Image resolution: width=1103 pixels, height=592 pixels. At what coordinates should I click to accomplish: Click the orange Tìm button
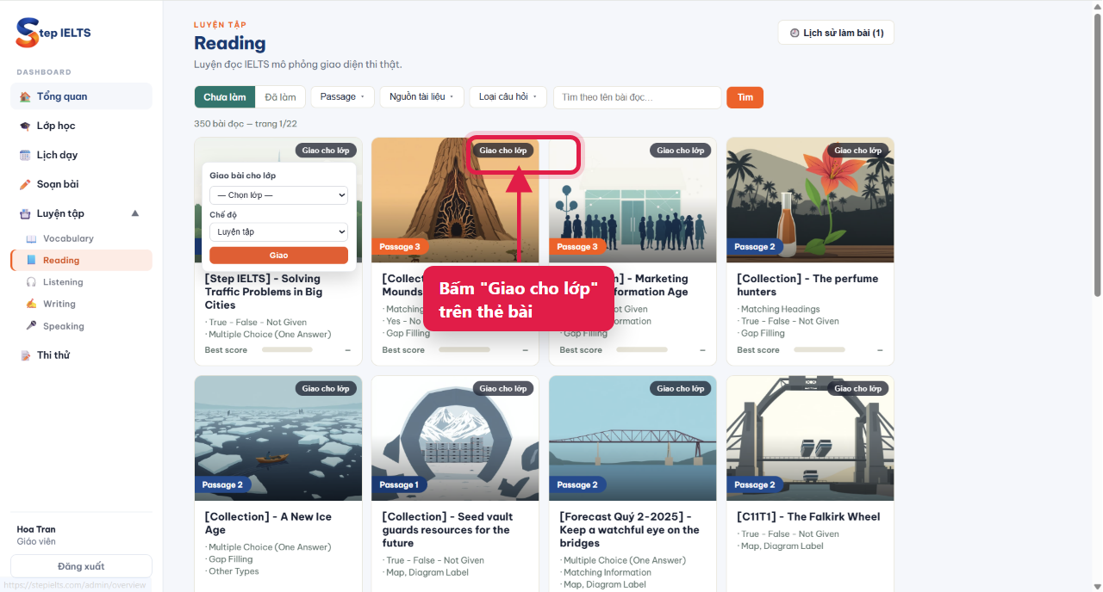pos(745,97)
